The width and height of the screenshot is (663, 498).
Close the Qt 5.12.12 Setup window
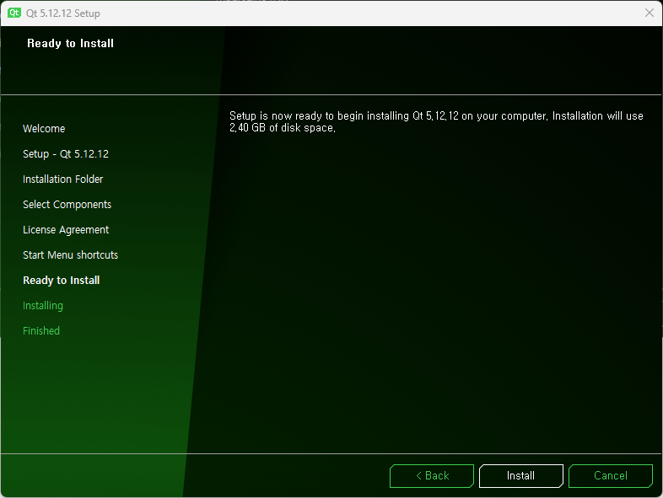(650, 13)
